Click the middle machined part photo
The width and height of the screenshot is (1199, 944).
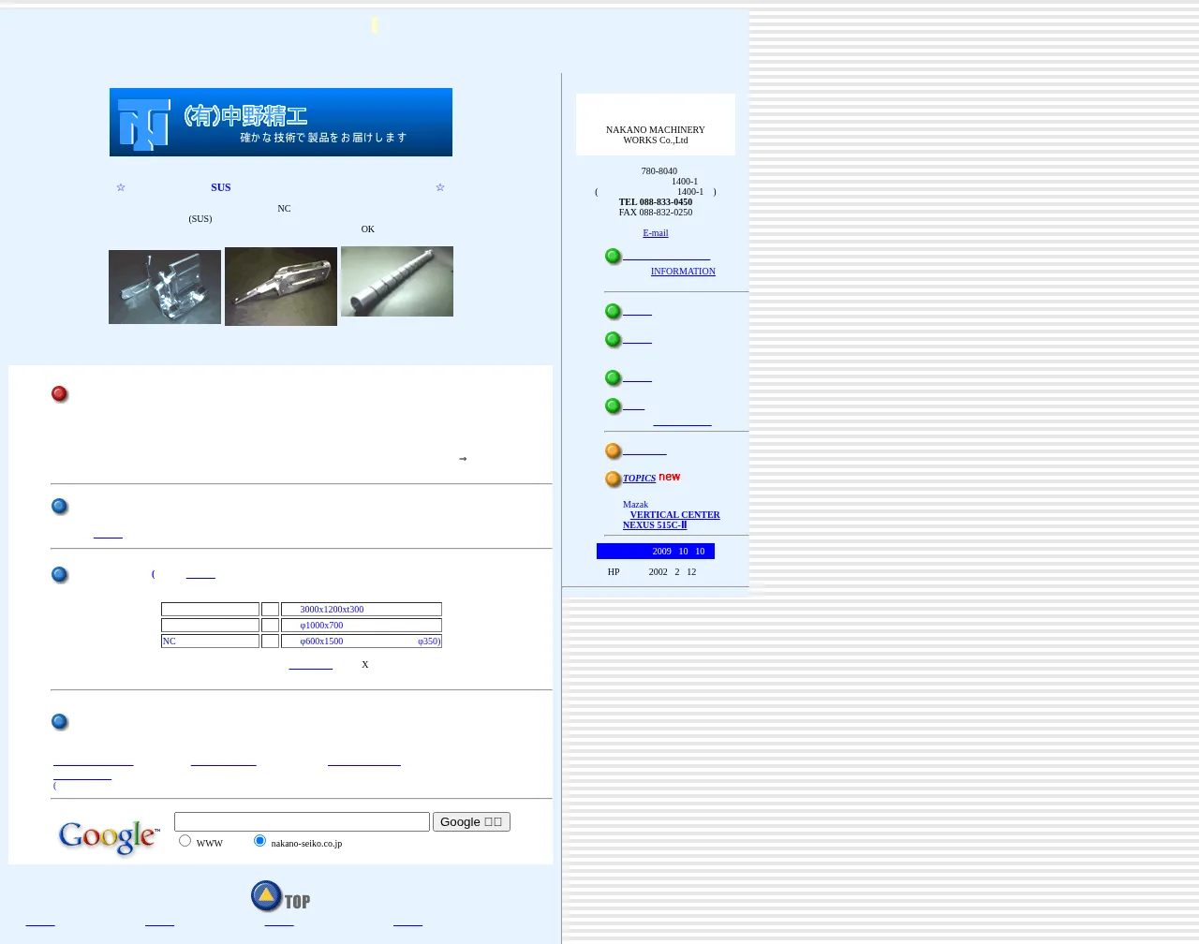[x=281, y=287]
